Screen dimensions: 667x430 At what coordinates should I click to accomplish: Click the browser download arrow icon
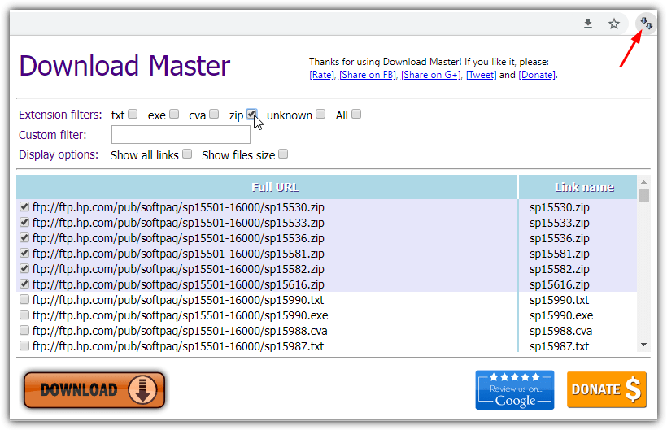coord(588,24)
